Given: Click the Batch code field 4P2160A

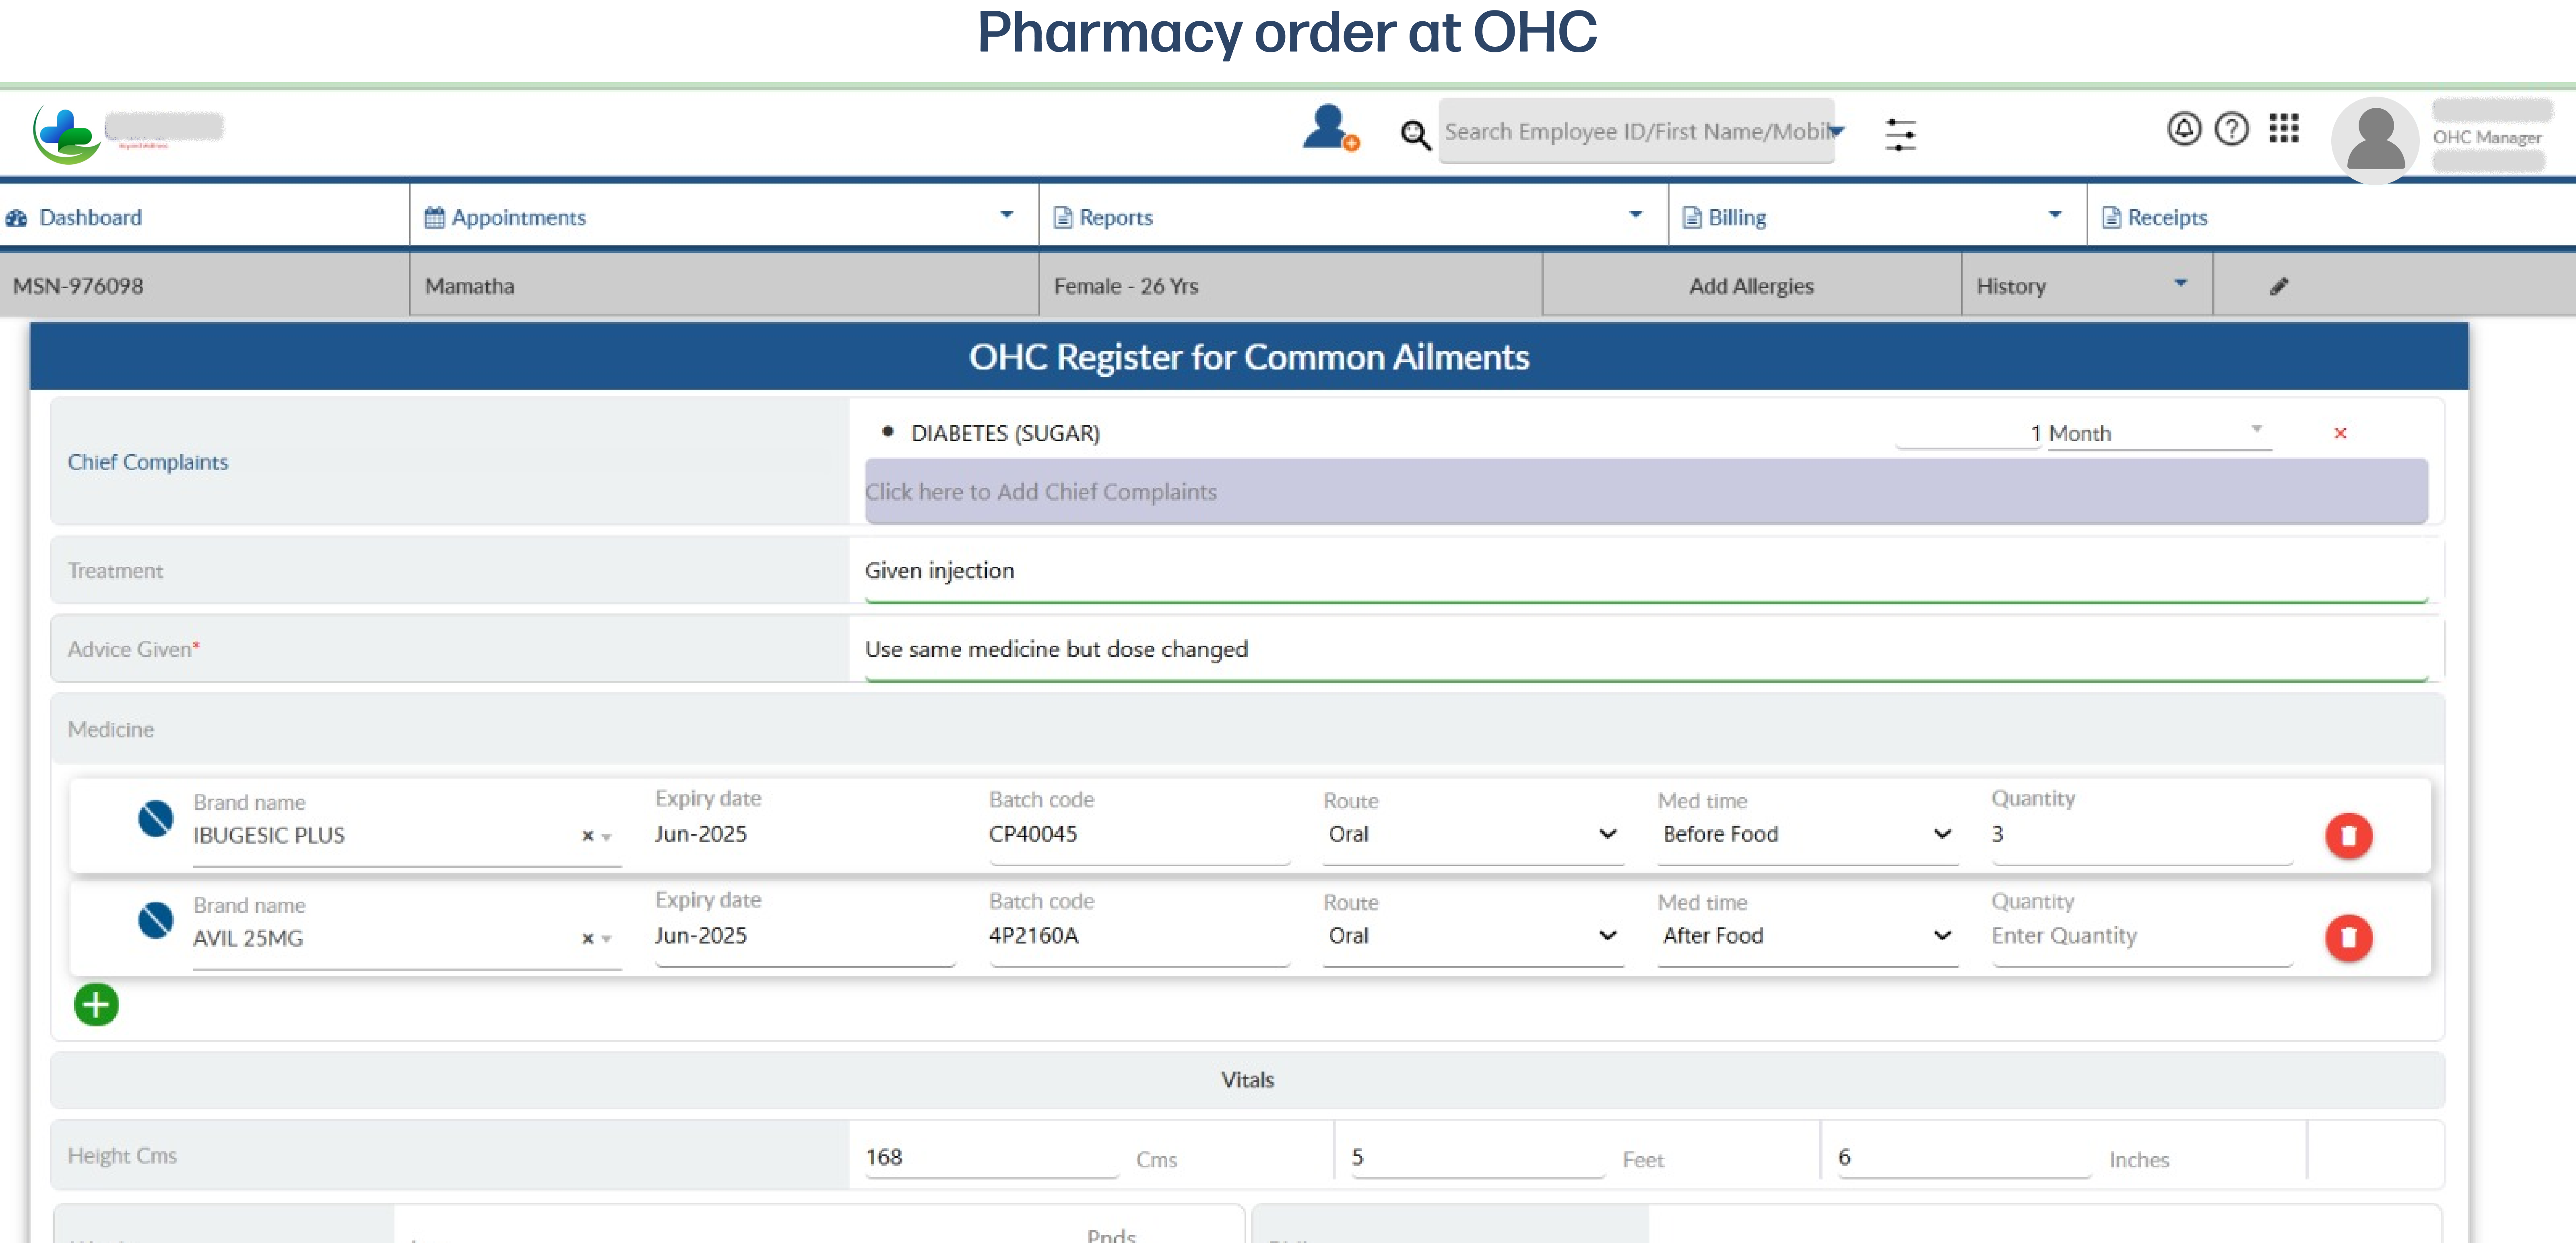Looking at the screenshot, I should tap(1139, 936).
